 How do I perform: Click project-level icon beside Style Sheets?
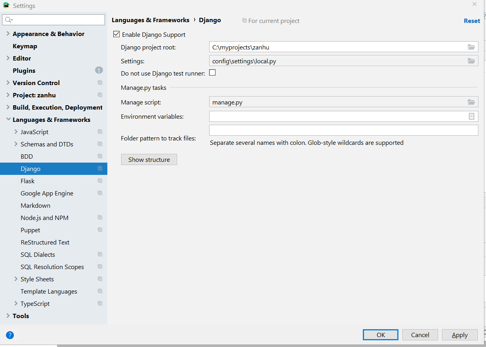point(100,279)
